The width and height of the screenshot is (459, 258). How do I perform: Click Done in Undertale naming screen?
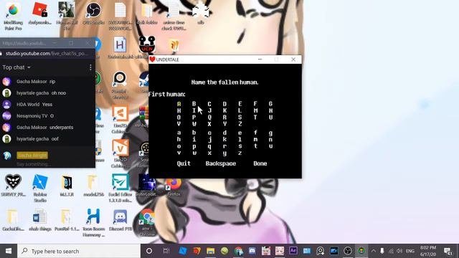260,163
